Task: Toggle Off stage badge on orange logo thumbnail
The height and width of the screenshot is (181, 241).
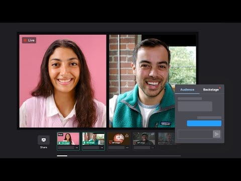Action: coord(114,143)
